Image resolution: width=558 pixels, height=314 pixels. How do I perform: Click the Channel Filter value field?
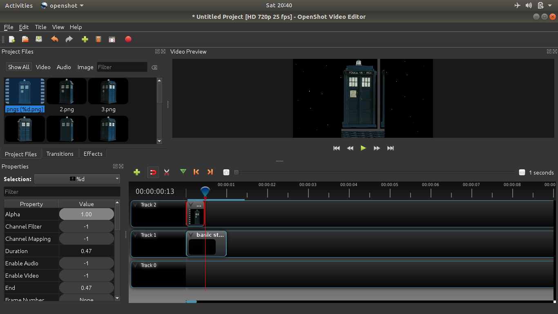[x=86, y=227]
